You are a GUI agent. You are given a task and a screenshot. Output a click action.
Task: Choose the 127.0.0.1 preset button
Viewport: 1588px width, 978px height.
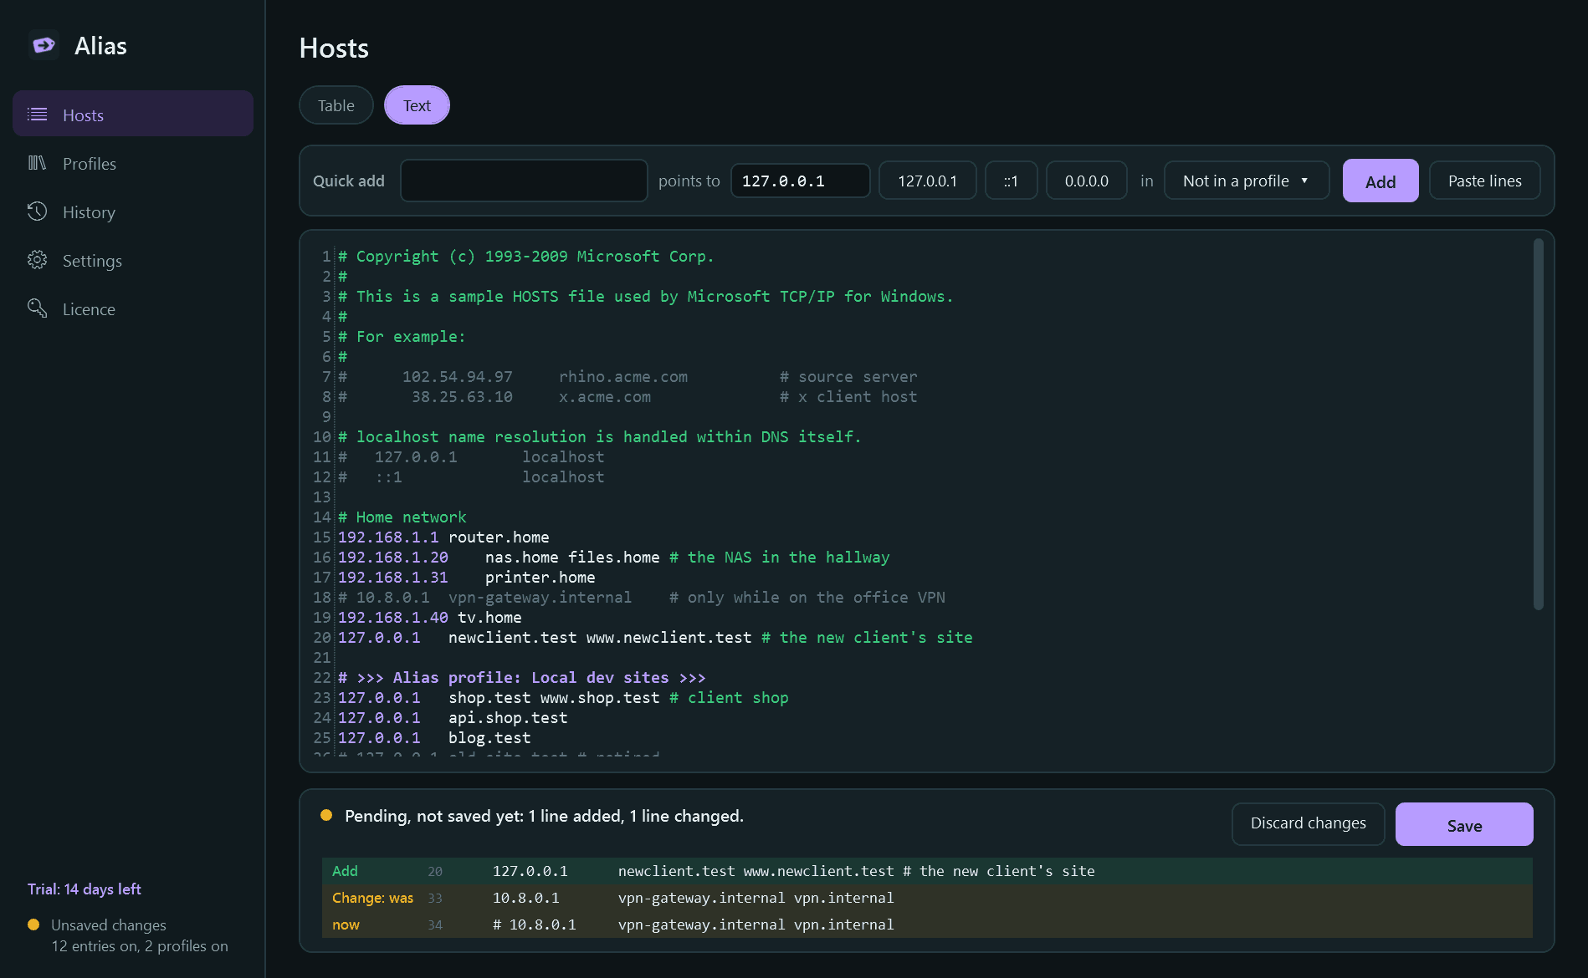927,181
